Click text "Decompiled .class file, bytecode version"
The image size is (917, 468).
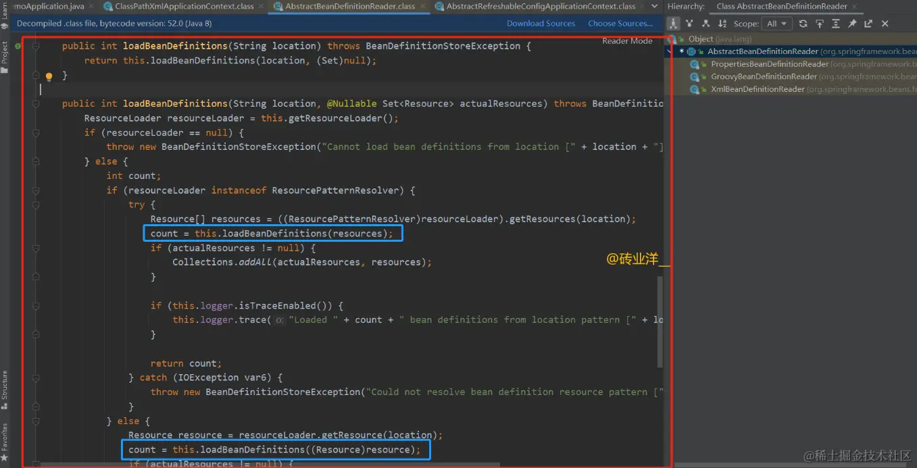click(x=114, y=24)
